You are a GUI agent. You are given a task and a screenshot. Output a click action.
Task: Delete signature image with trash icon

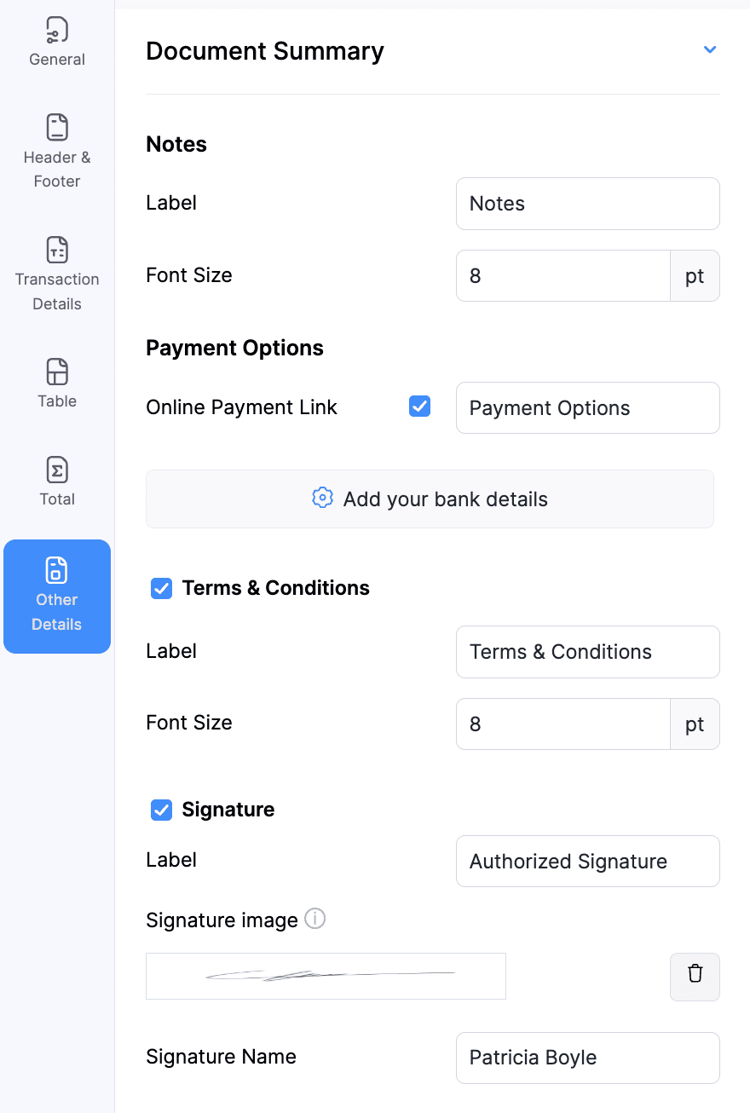[x=695, y=976]
